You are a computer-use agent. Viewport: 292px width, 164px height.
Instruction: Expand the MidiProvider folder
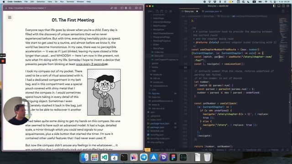click(159, 26)
